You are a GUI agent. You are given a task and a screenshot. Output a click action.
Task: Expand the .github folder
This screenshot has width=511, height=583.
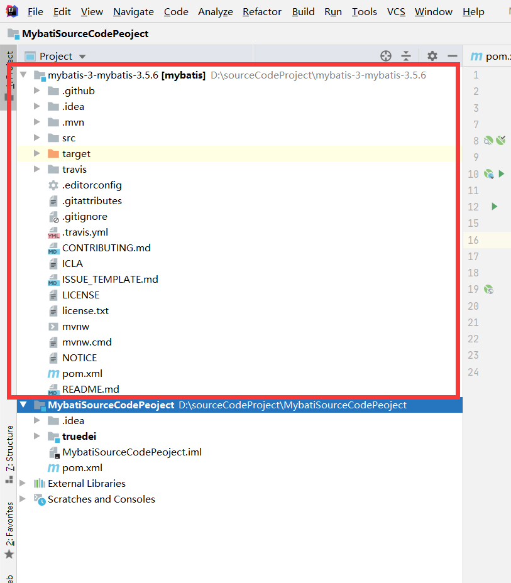pos(36,90)
